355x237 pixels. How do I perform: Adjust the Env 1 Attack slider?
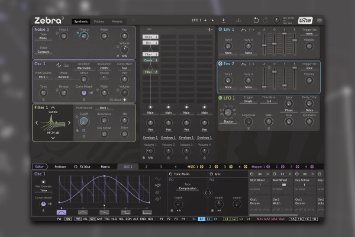(x=264, y=44)
